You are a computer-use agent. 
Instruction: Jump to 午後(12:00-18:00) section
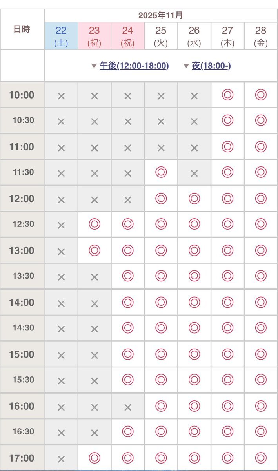pyautogui.click(x=134, y=66)
